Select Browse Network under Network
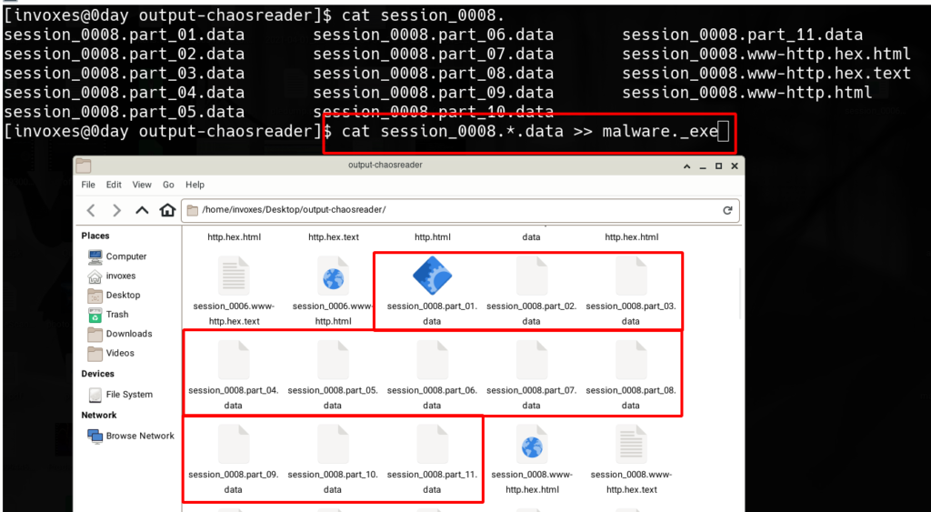 click(131, 436)
